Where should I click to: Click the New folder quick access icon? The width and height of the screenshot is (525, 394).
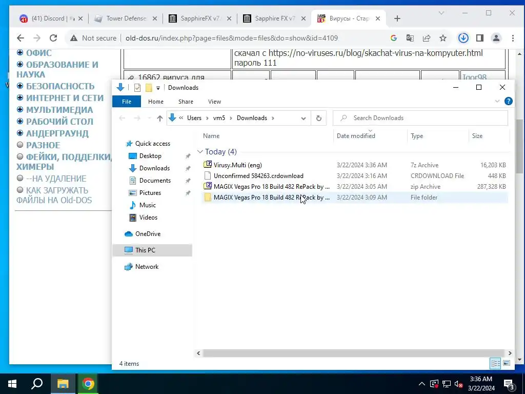pyautogui.click(x=149, y=88)
